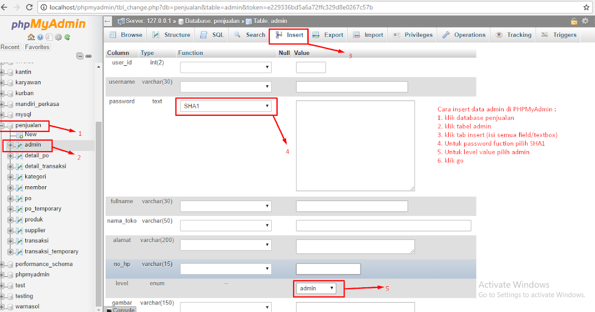Open the Import tool
The width and height of the screenshot is (595, 312).
367,35
